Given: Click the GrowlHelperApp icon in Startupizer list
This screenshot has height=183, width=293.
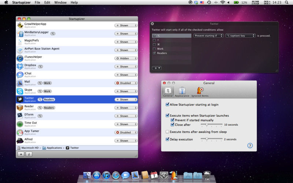Looking at the screenshot, I should (x=20, y=25).
